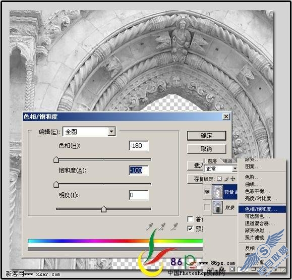Enable the 着色 colorize checkbox
This screenshot has width=292, height=280.
[190, 219]
